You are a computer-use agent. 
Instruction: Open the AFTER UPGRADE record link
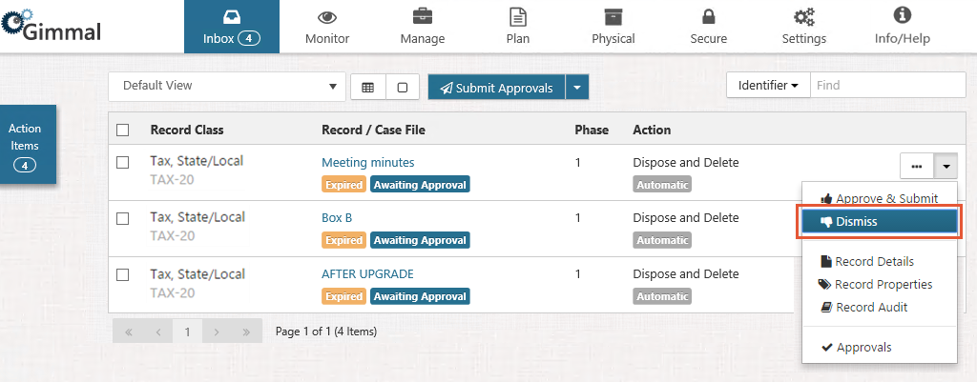pyautogui.click(x=367, y=273)
